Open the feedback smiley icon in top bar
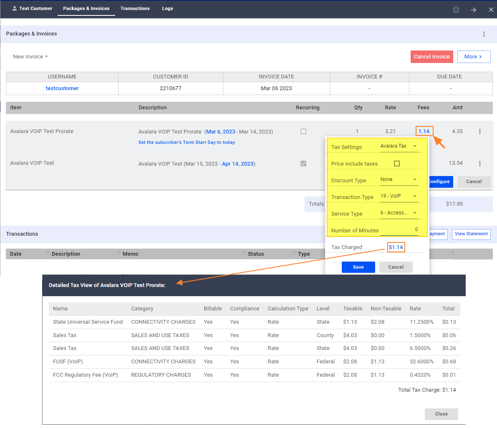This screenshot has width=497, height=428. click(456, 9)
